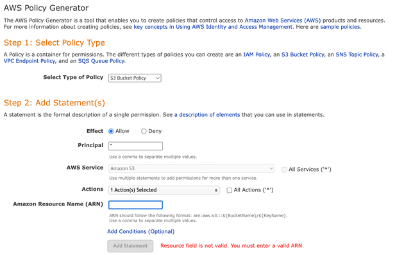404x255 pixels.
Task: Click the Add Statement button
Action: tap(130, 246)
